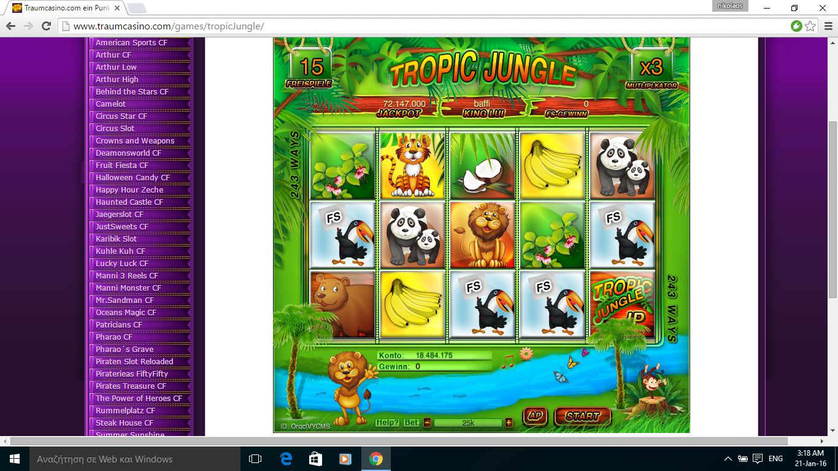Image resolution: width=838 pixels, height=471 pixels.
Task: Open settings with the orange gear icon
Action: (x=526, y=354)
